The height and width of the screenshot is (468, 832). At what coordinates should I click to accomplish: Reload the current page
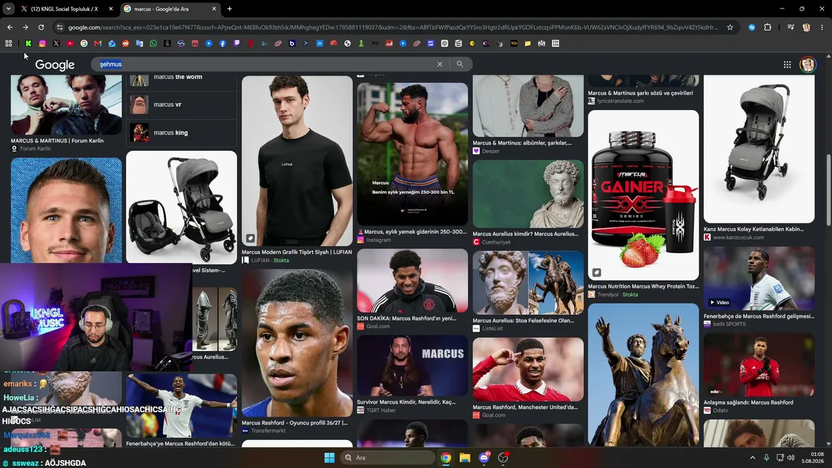pos(41,27)
